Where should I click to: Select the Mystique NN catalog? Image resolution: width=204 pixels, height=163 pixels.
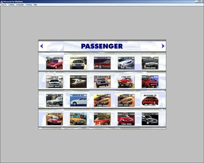54,119
